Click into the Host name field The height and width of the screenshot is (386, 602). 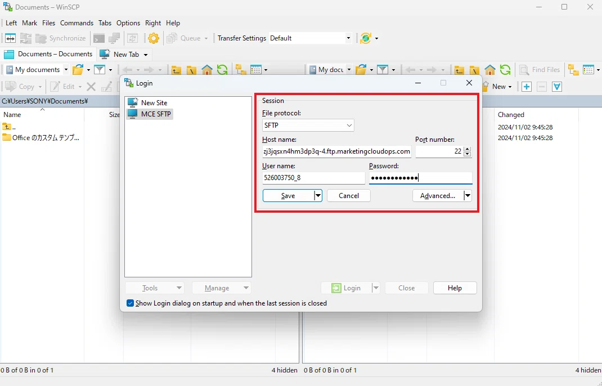point(336,151)
